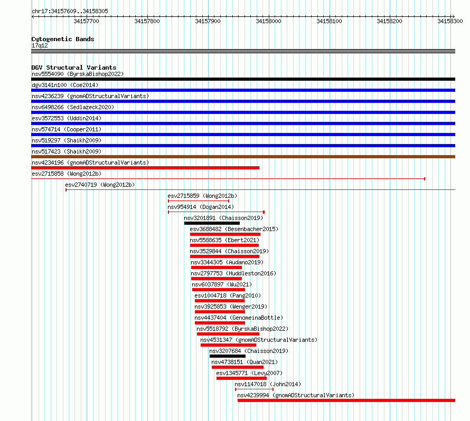This screenshot has width=470, height=421.
Task: Select esv3688482 (Besenbacher2015) label
Action: tap(234, 229)
